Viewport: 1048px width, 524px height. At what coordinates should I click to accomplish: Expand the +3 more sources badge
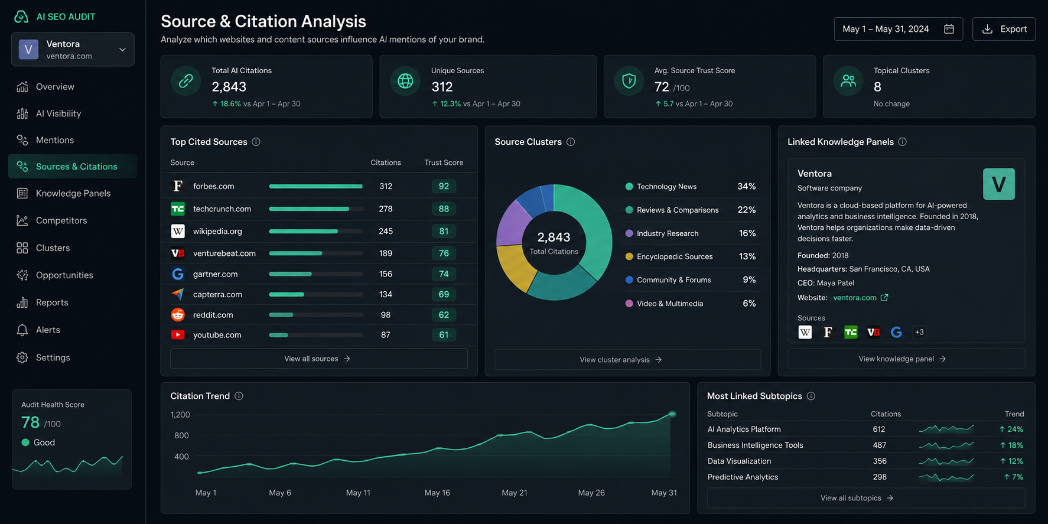pyautogui.click(x=919, y=332)
